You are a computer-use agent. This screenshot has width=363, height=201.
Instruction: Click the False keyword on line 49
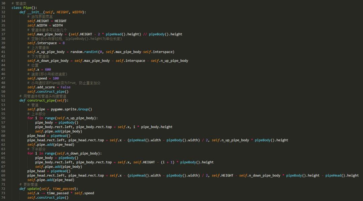pos(66,87)
